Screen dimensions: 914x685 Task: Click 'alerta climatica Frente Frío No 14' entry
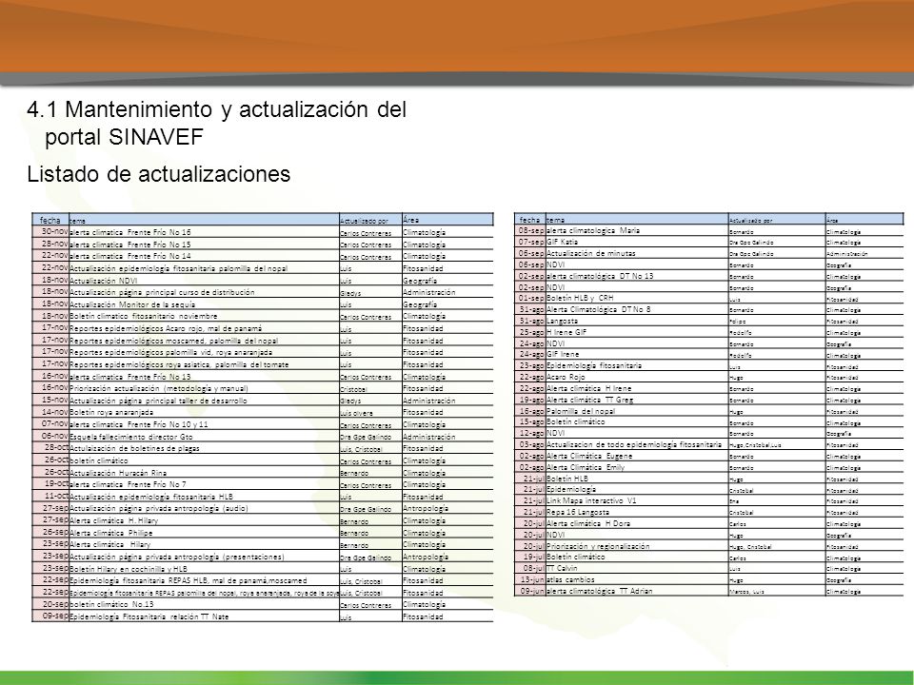pos(130,256)
